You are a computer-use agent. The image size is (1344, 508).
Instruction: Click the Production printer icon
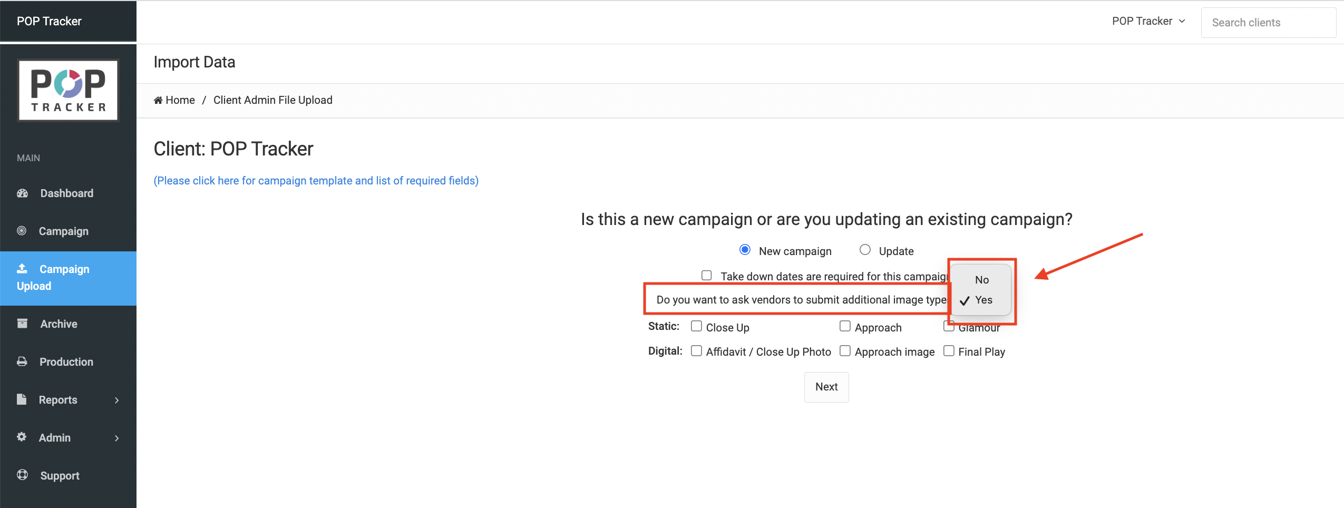pos(22,362)
